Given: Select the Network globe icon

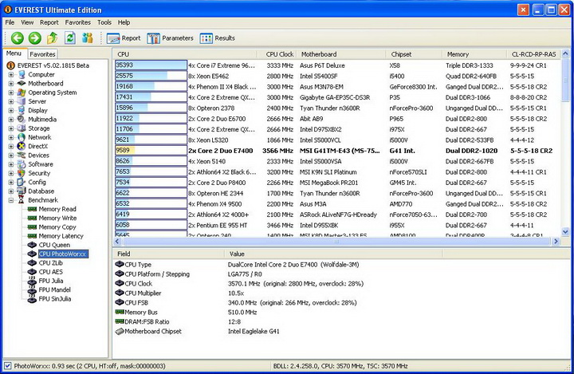Looking at the screenshot, I should (22, 137).
